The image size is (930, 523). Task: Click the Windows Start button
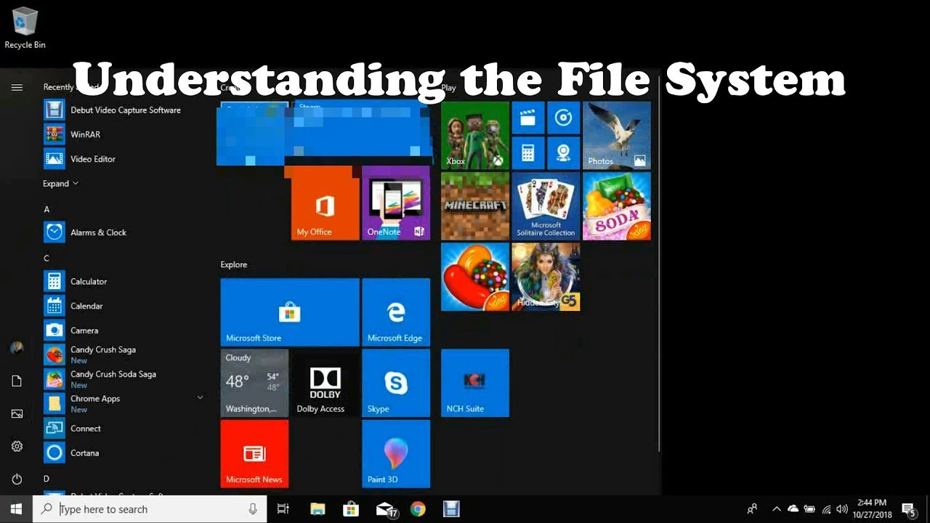[16, 509]
